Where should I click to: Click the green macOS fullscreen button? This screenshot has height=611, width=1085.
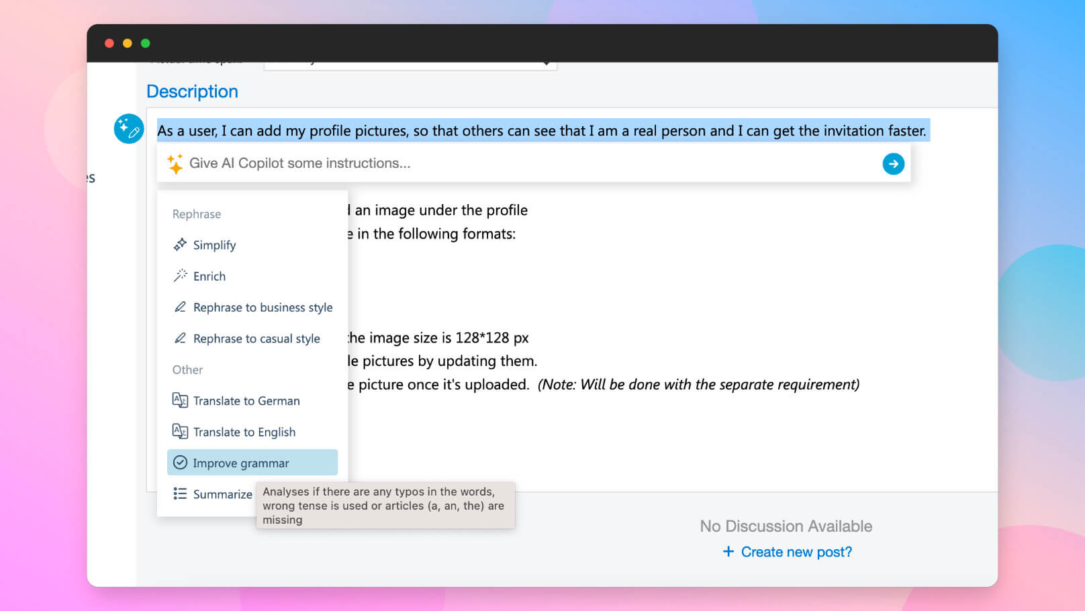(146, 44)
